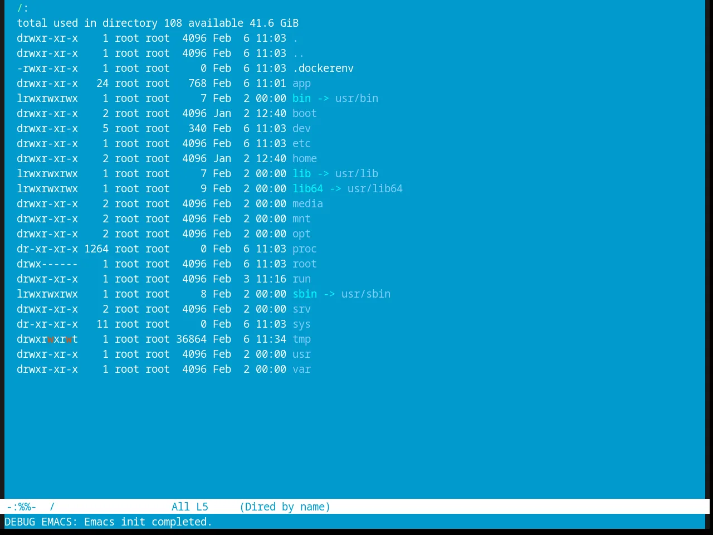The width and height of the screenshot is (713, 535).
Task: Click the usr/lib64 symlink target
Action: tap(375, 188)
